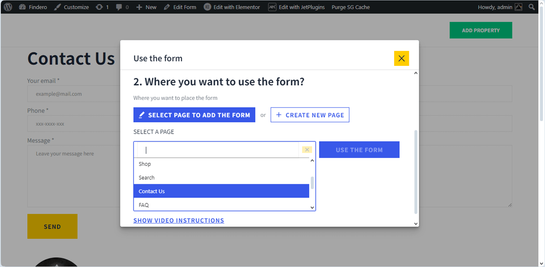Image resolution: width=545 pixels, height=267 pixels.
Task: Click the updates refresh icon
Action: point(99,7)
